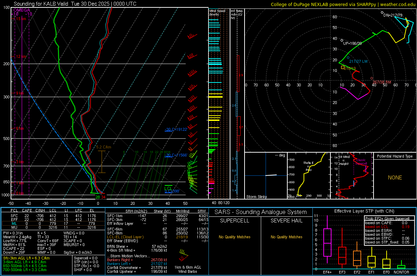Screen dimensions: 417x276
Task: Click the 'maxT = 39F' value
Action: coord(47,245)
